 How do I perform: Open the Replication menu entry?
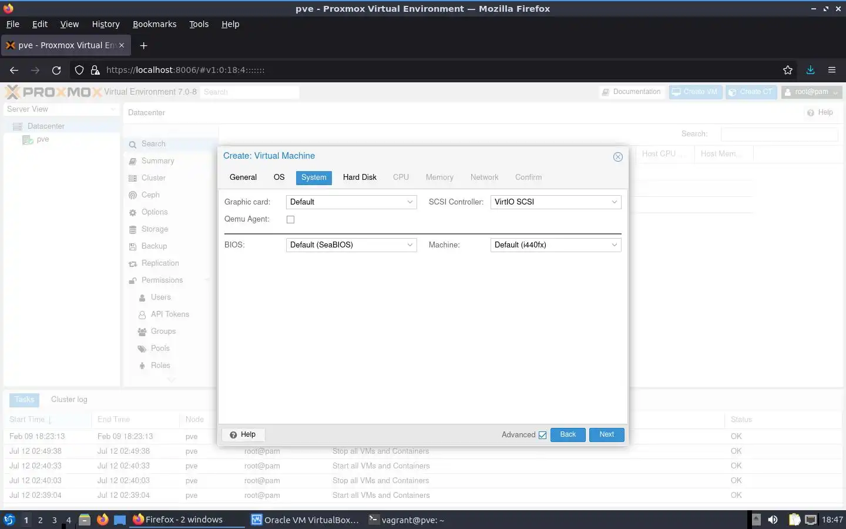tap(160, 263)
